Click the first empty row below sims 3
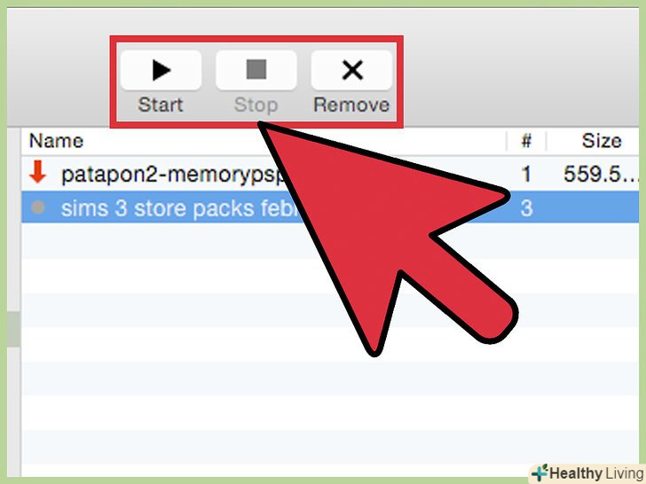This screenshot has height=484, width=646. pos(330,241)
